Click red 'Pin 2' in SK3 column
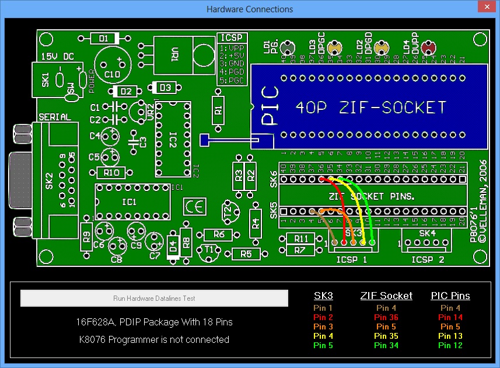Viewport: 500px width, 368px height. coord(323,317)
